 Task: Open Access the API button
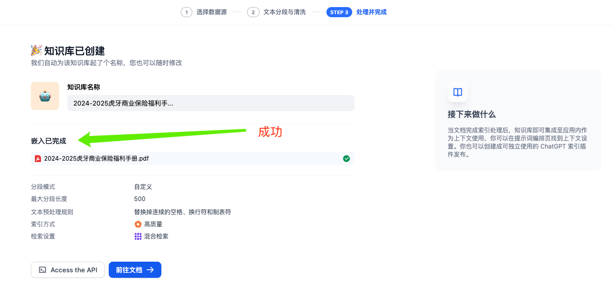68,270
